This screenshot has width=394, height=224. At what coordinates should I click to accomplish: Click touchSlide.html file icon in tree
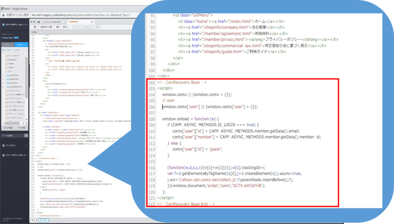point(8,87)
